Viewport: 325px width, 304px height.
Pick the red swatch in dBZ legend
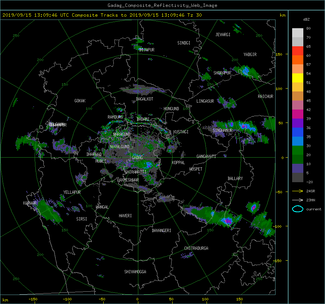[x=298, y=51]
